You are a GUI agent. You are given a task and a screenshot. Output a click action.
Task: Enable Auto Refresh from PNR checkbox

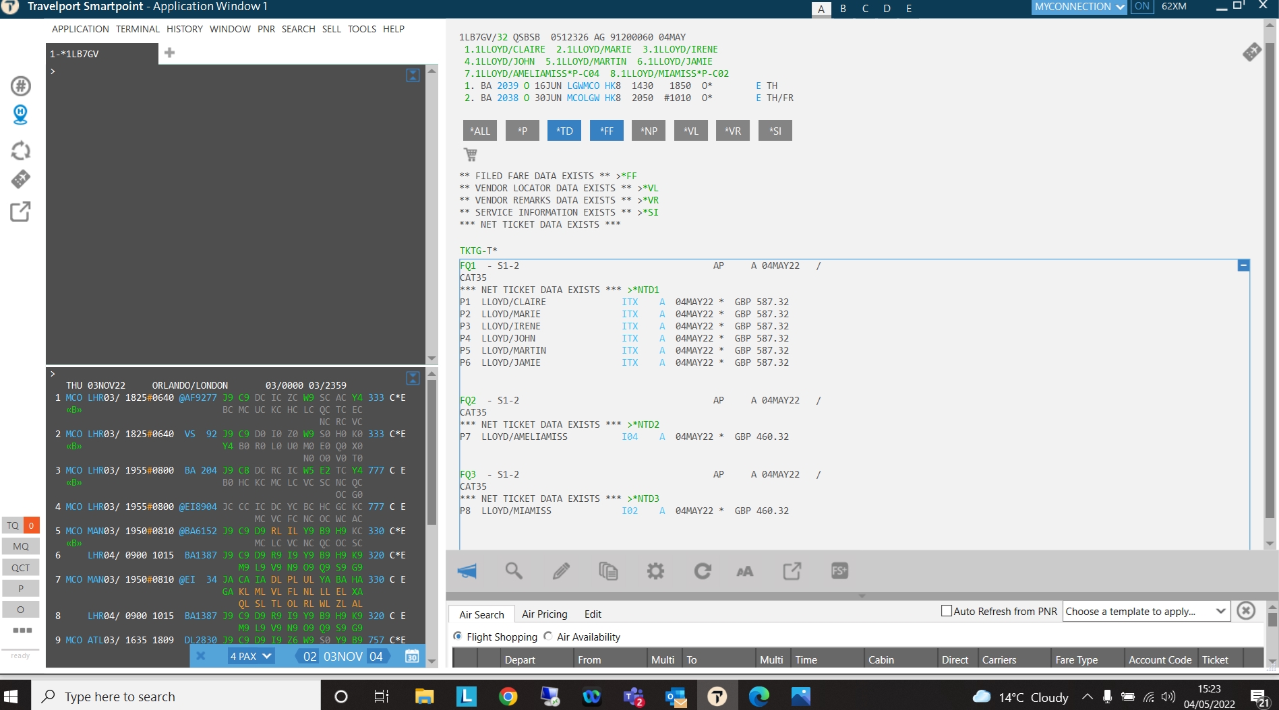[947, 611]
